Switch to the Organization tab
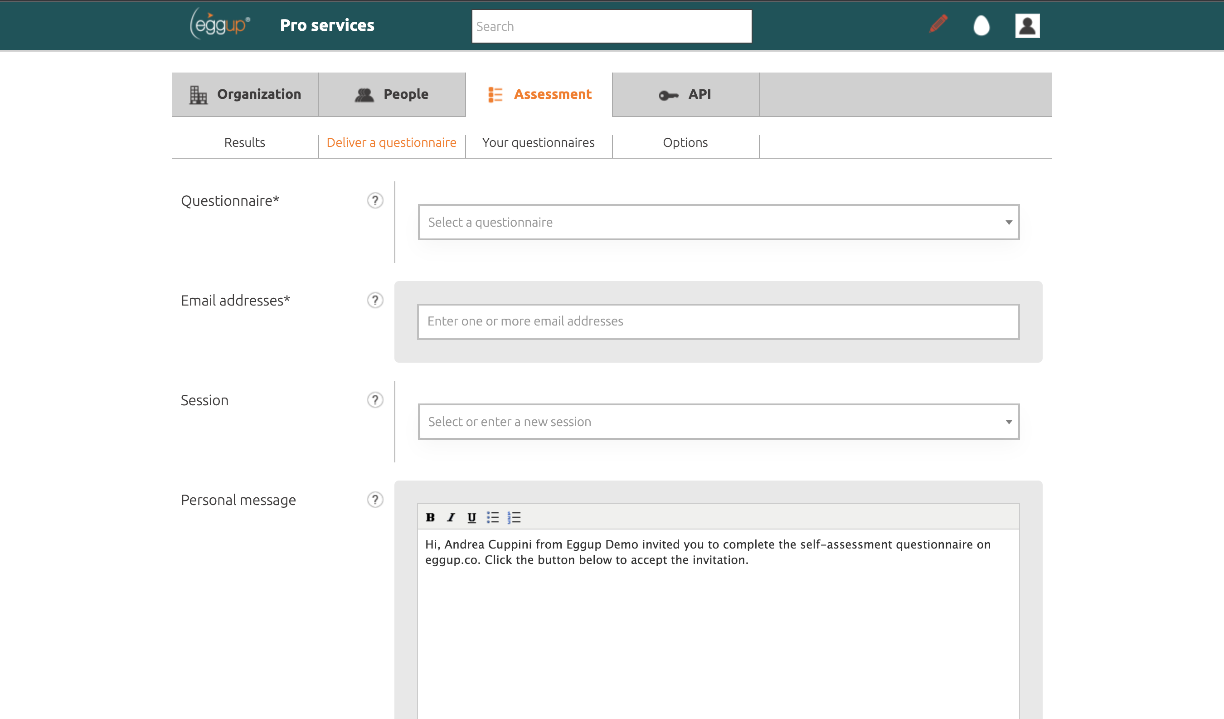The width and height of the screenshot is (1224, 719). point(245,94)
